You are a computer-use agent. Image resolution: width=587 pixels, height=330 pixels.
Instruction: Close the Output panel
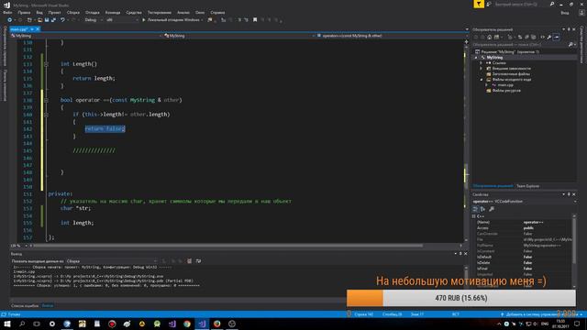click(x=465, y=254)
